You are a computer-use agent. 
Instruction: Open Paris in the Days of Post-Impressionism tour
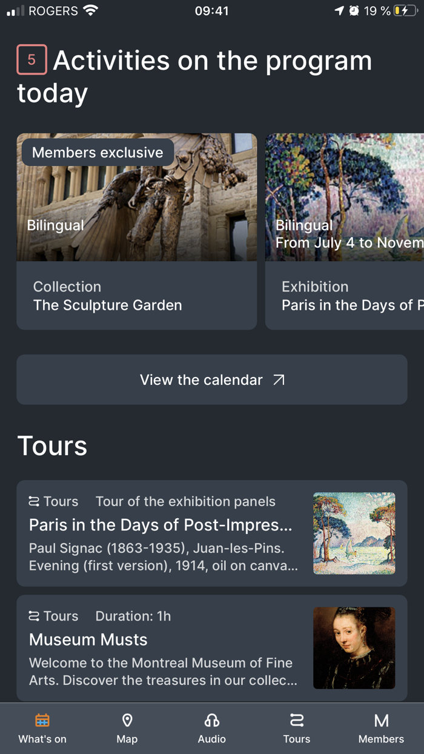click(161, 525)
